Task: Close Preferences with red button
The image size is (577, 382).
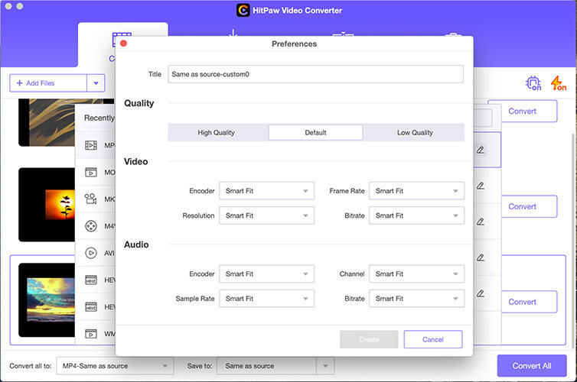Action: (124, 44)
